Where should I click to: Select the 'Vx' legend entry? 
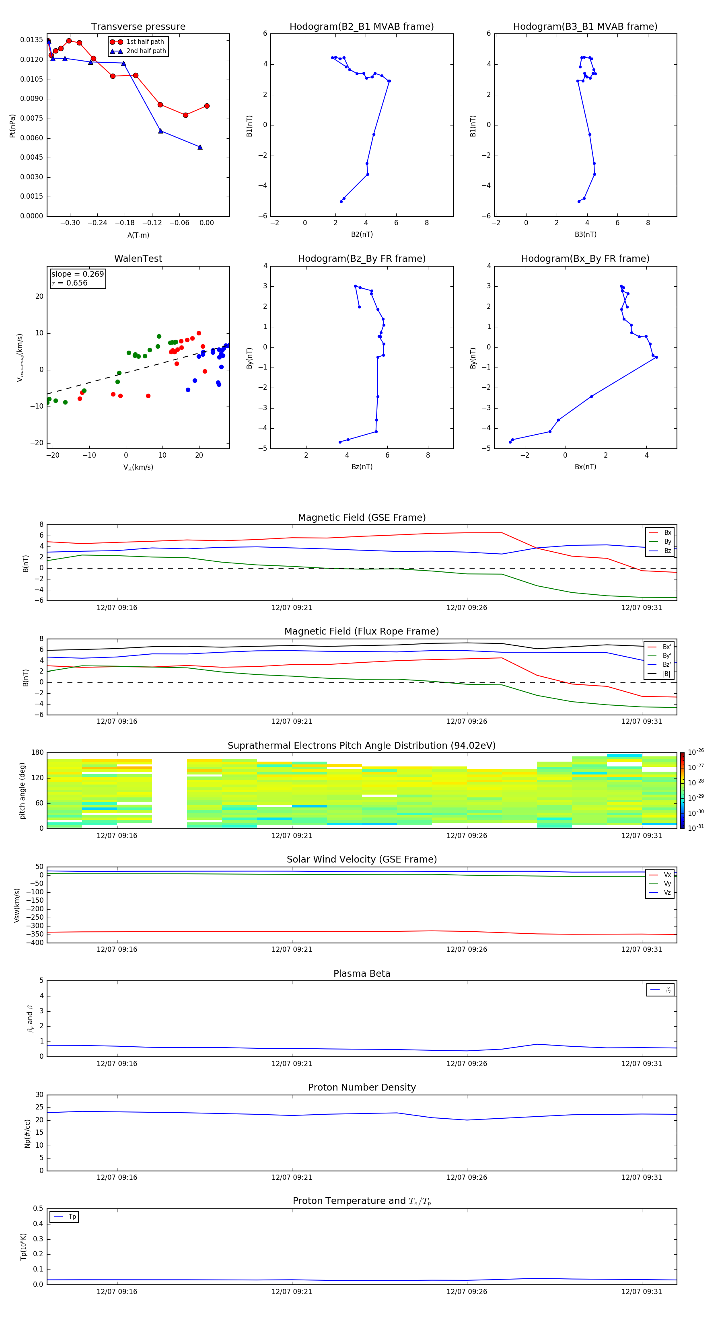tap(660, 875)
